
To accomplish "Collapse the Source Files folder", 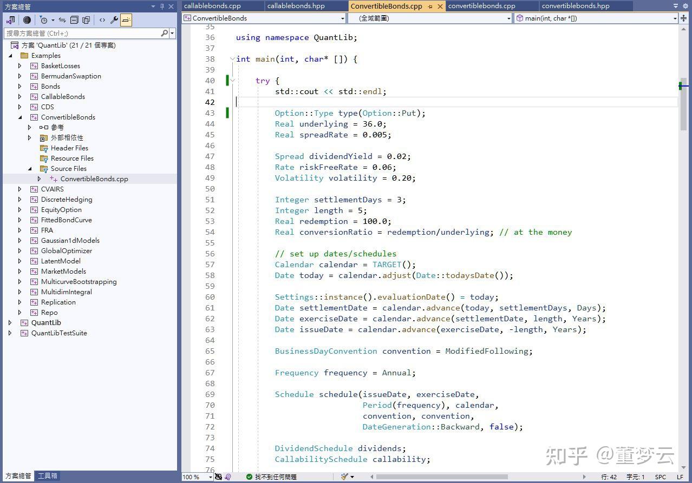I will pyautogui.click(x=30, y=169).
